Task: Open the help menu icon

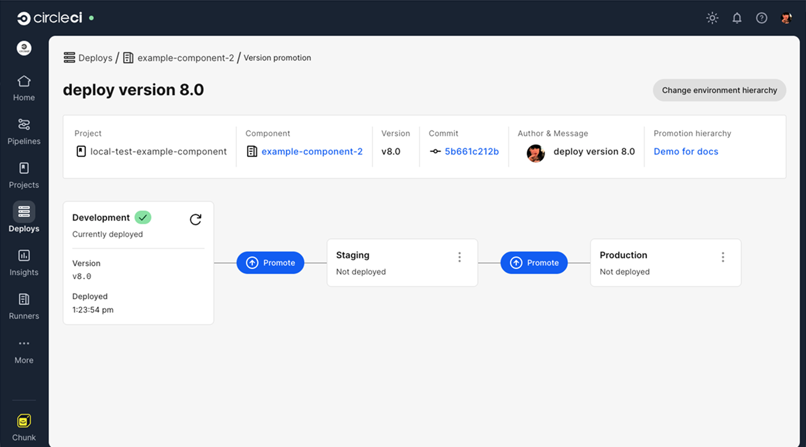Action: coord(761,17)
